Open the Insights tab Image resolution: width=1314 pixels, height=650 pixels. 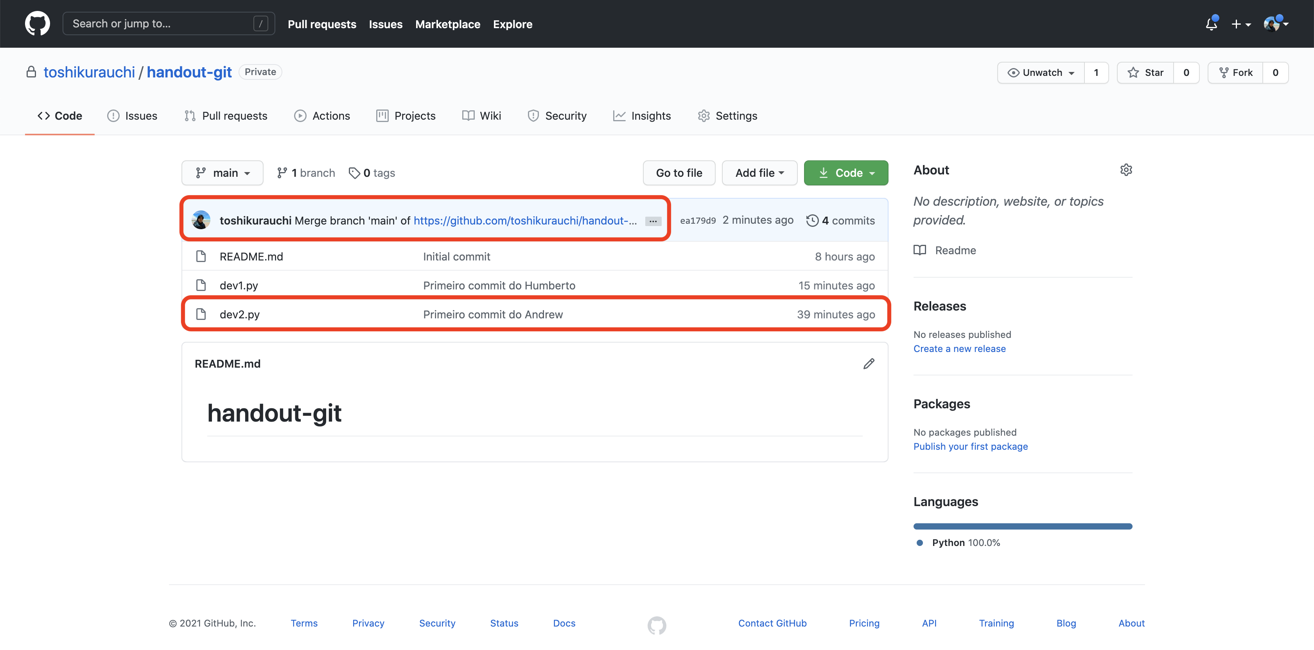click(x=642, y=116)
